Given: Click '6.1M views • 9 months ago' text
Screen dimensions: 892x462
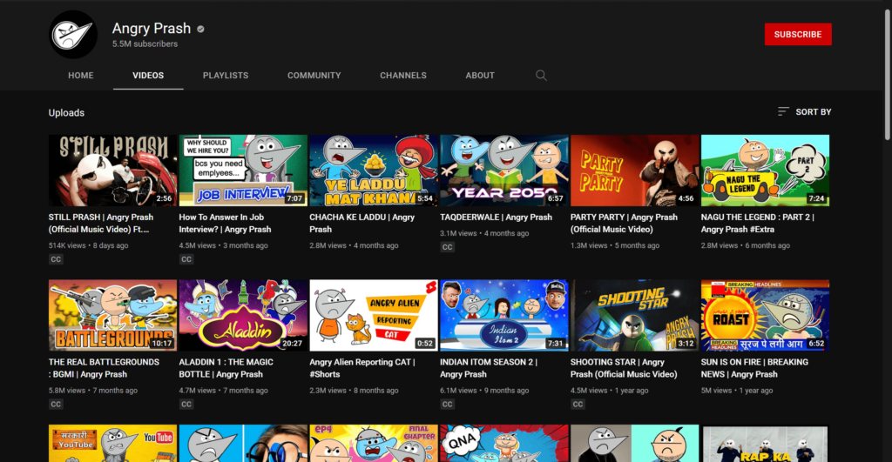Looking at the screenshot, I should coord(484,391).
